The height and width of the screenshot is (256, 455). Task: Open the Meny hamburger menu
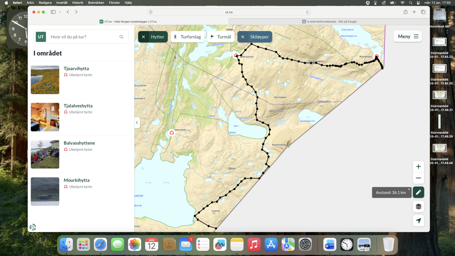(x=408, y=36)
